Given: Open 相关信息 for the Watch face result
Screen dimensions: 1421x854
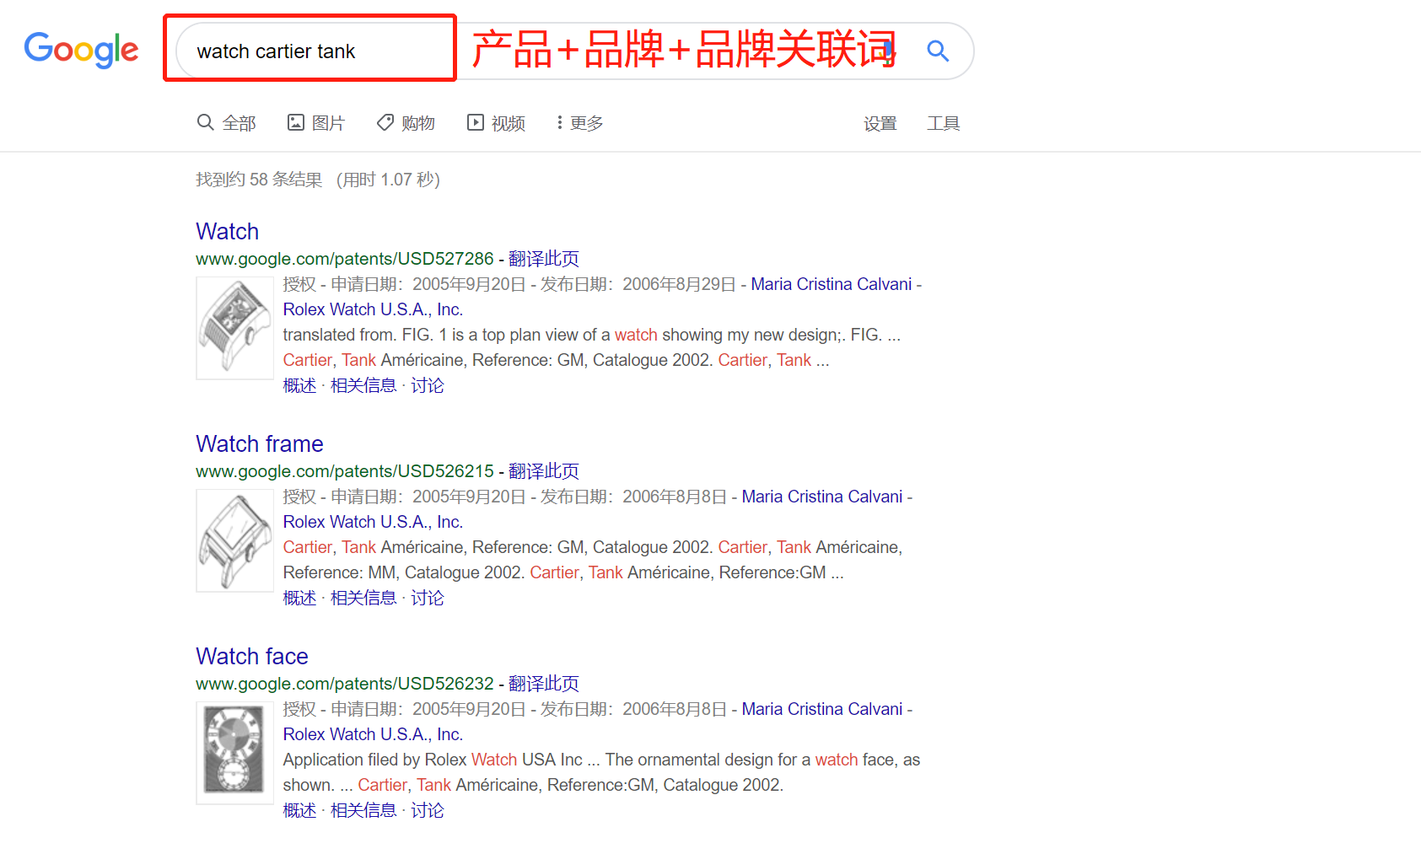Looking at the screenshot, I should pyautogui.click(x=363, y=810).
